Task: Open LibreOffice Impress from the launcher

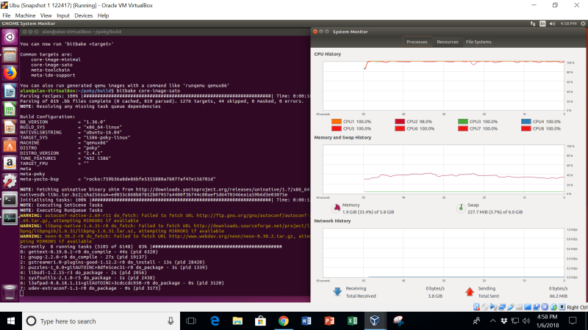Action: pos(10,127)
